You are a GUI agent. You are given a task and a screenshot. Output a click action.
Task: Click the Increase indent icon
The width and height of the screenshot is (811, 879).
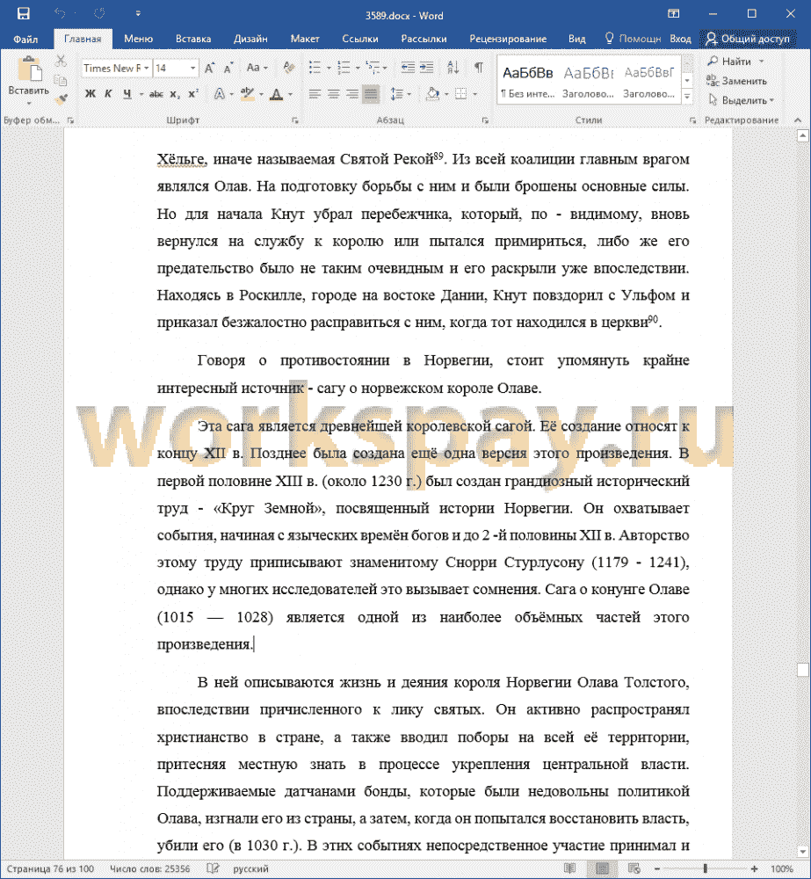click(426, 68)
